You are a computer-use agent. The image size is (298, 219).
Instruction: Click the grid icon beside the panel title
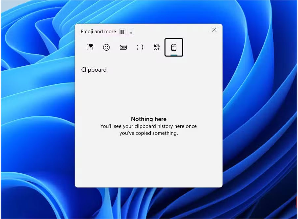pyautogui.click(x=122, y=32)
